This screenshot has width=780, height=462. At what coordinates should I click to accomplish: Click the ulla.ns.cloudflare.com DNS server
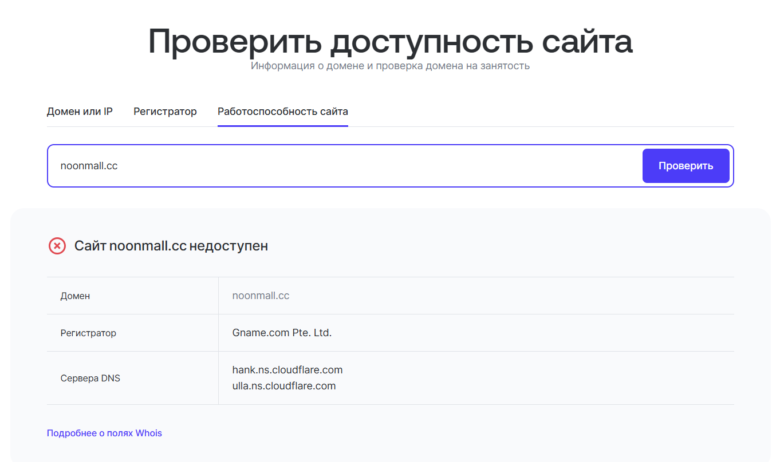[284, 386]
